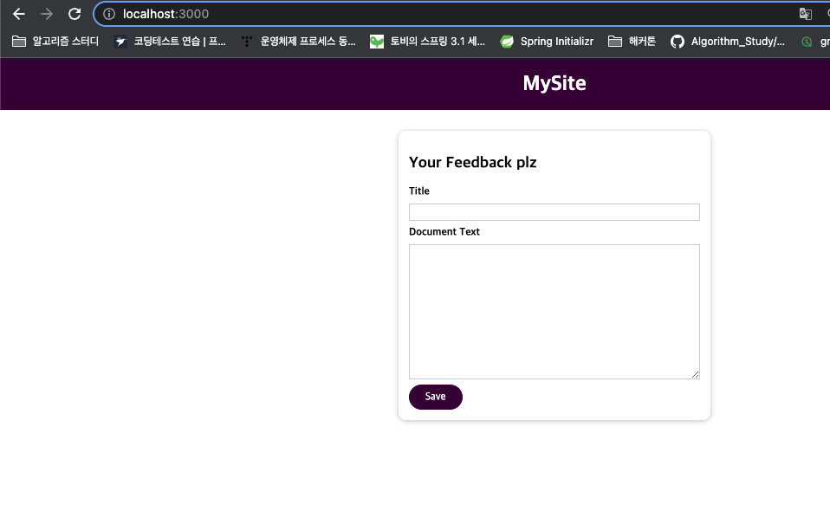The image size is (830, 524).
Task: Open the 해커톤 bookmark folder
Action: (x=632, y=42)
